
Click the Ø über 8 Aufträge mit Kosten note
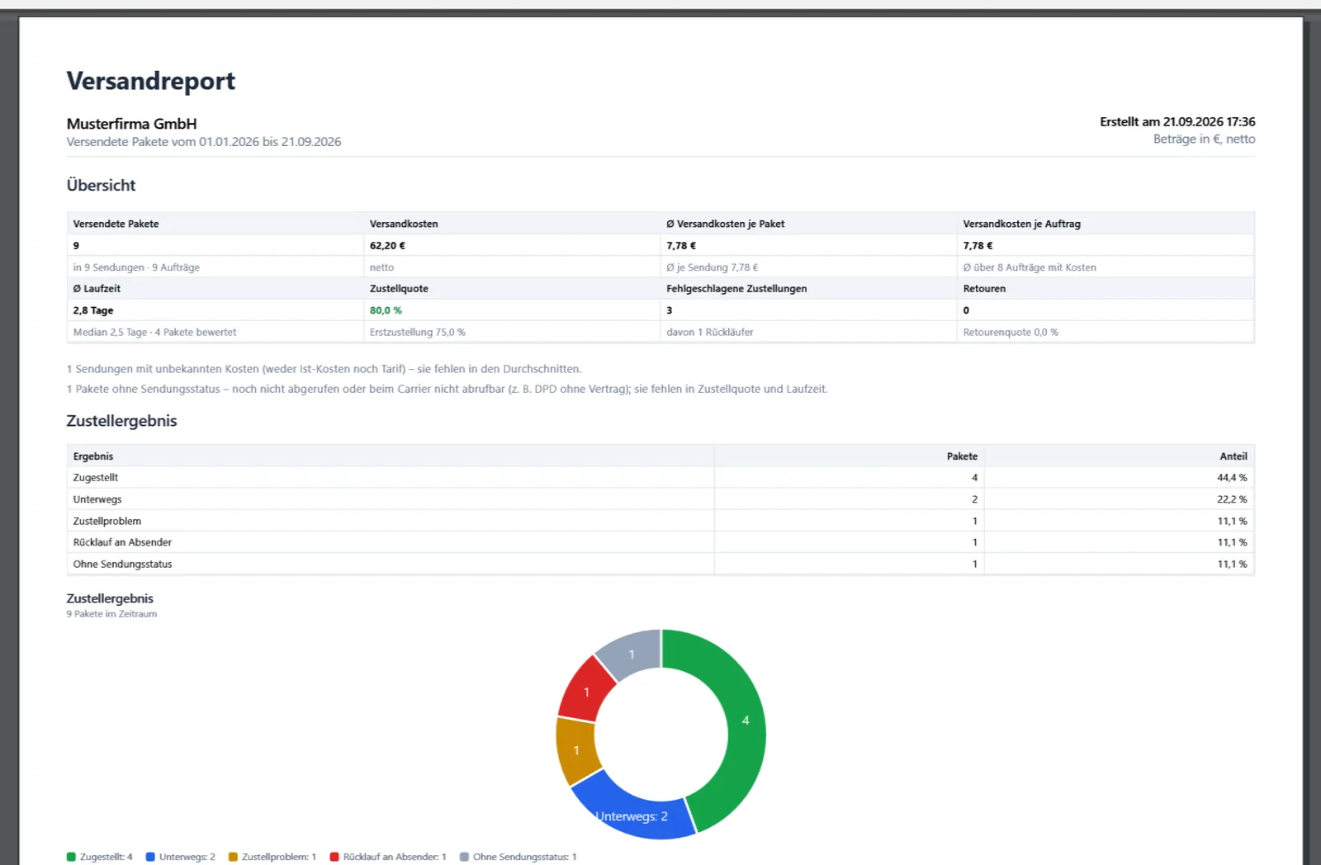[x=1030, y=267]
